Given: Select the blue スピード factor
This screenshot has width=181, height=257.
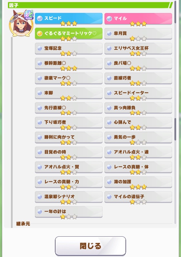Looking at the screenshot, I should coord(69,19).
